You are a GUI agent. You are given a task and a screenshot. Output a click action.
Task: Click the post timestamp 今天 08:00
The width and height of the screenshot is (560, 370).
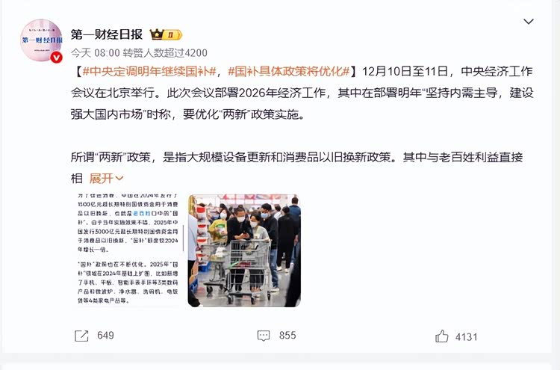[x=95, y=53]
